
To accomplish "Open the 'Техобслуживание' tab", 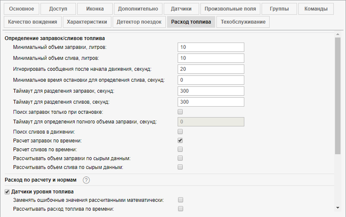I will coord(243,22).
